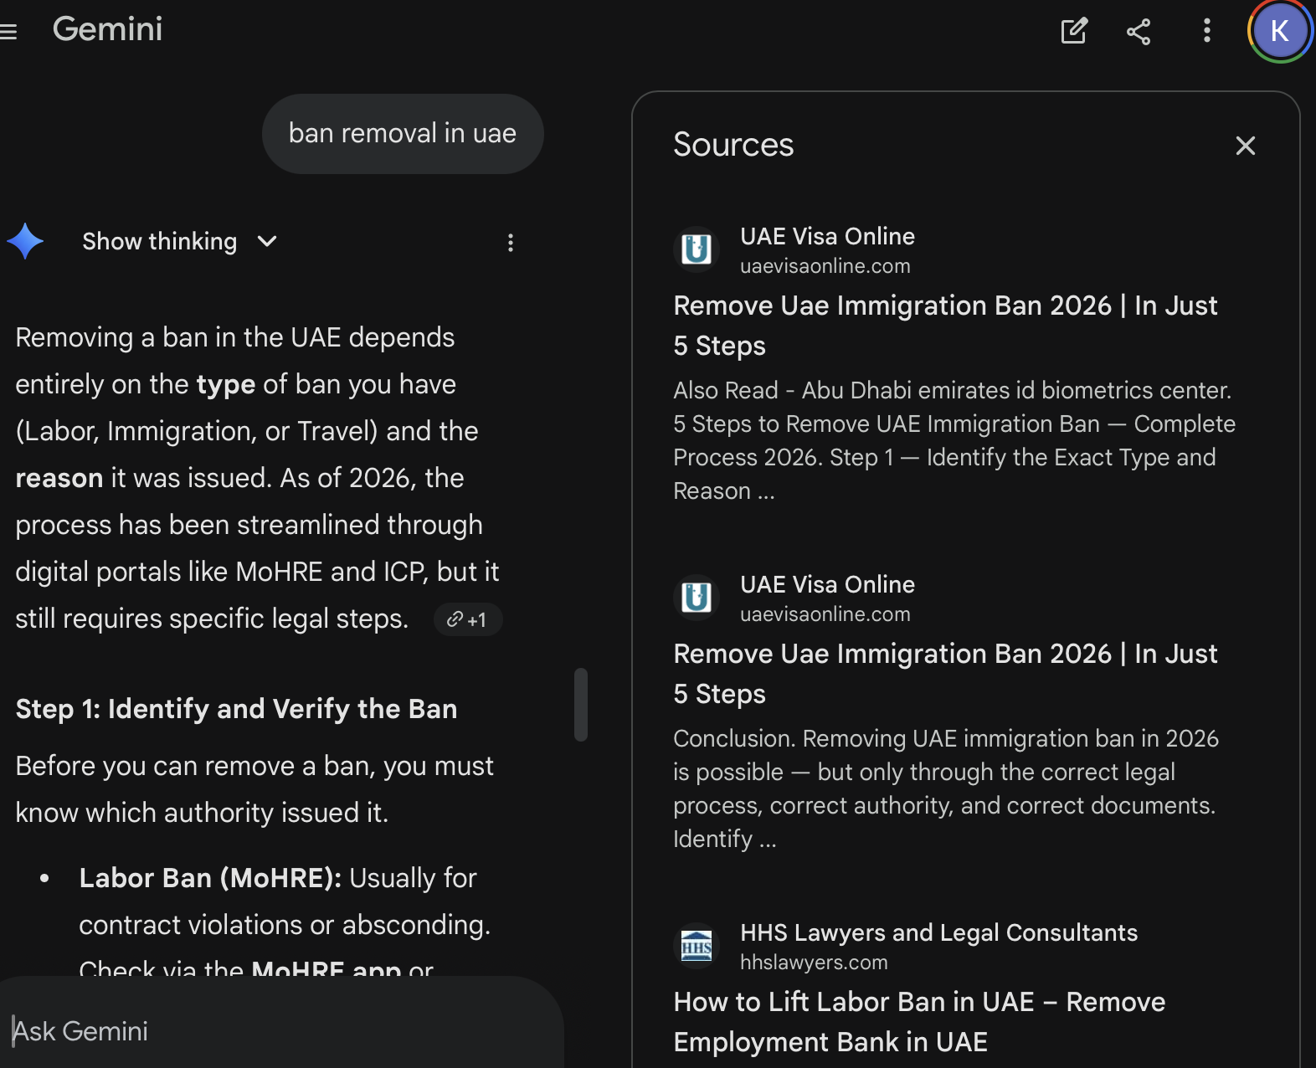This screenshot has height=1068, width=1316.
Task: Open first 'Remove Uae Immigration Ban 2026' source title
Action: [x=945, y=326]
